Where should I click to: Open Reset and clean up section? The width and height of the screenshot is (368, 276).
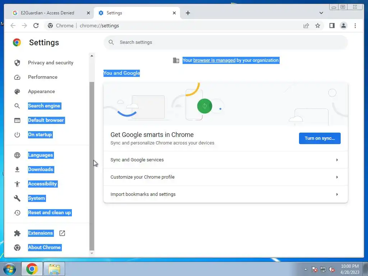click(50, 213)
